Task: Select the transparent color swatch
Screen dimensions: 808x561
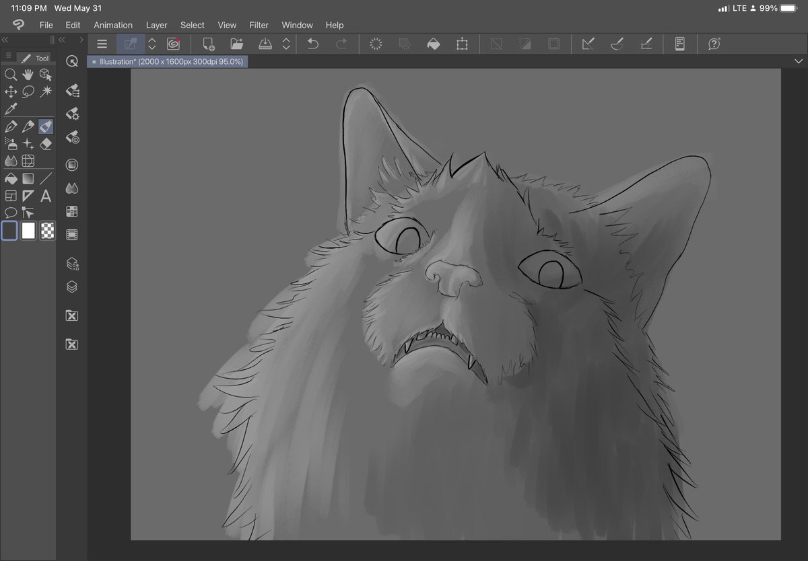Action: [47, 231]
